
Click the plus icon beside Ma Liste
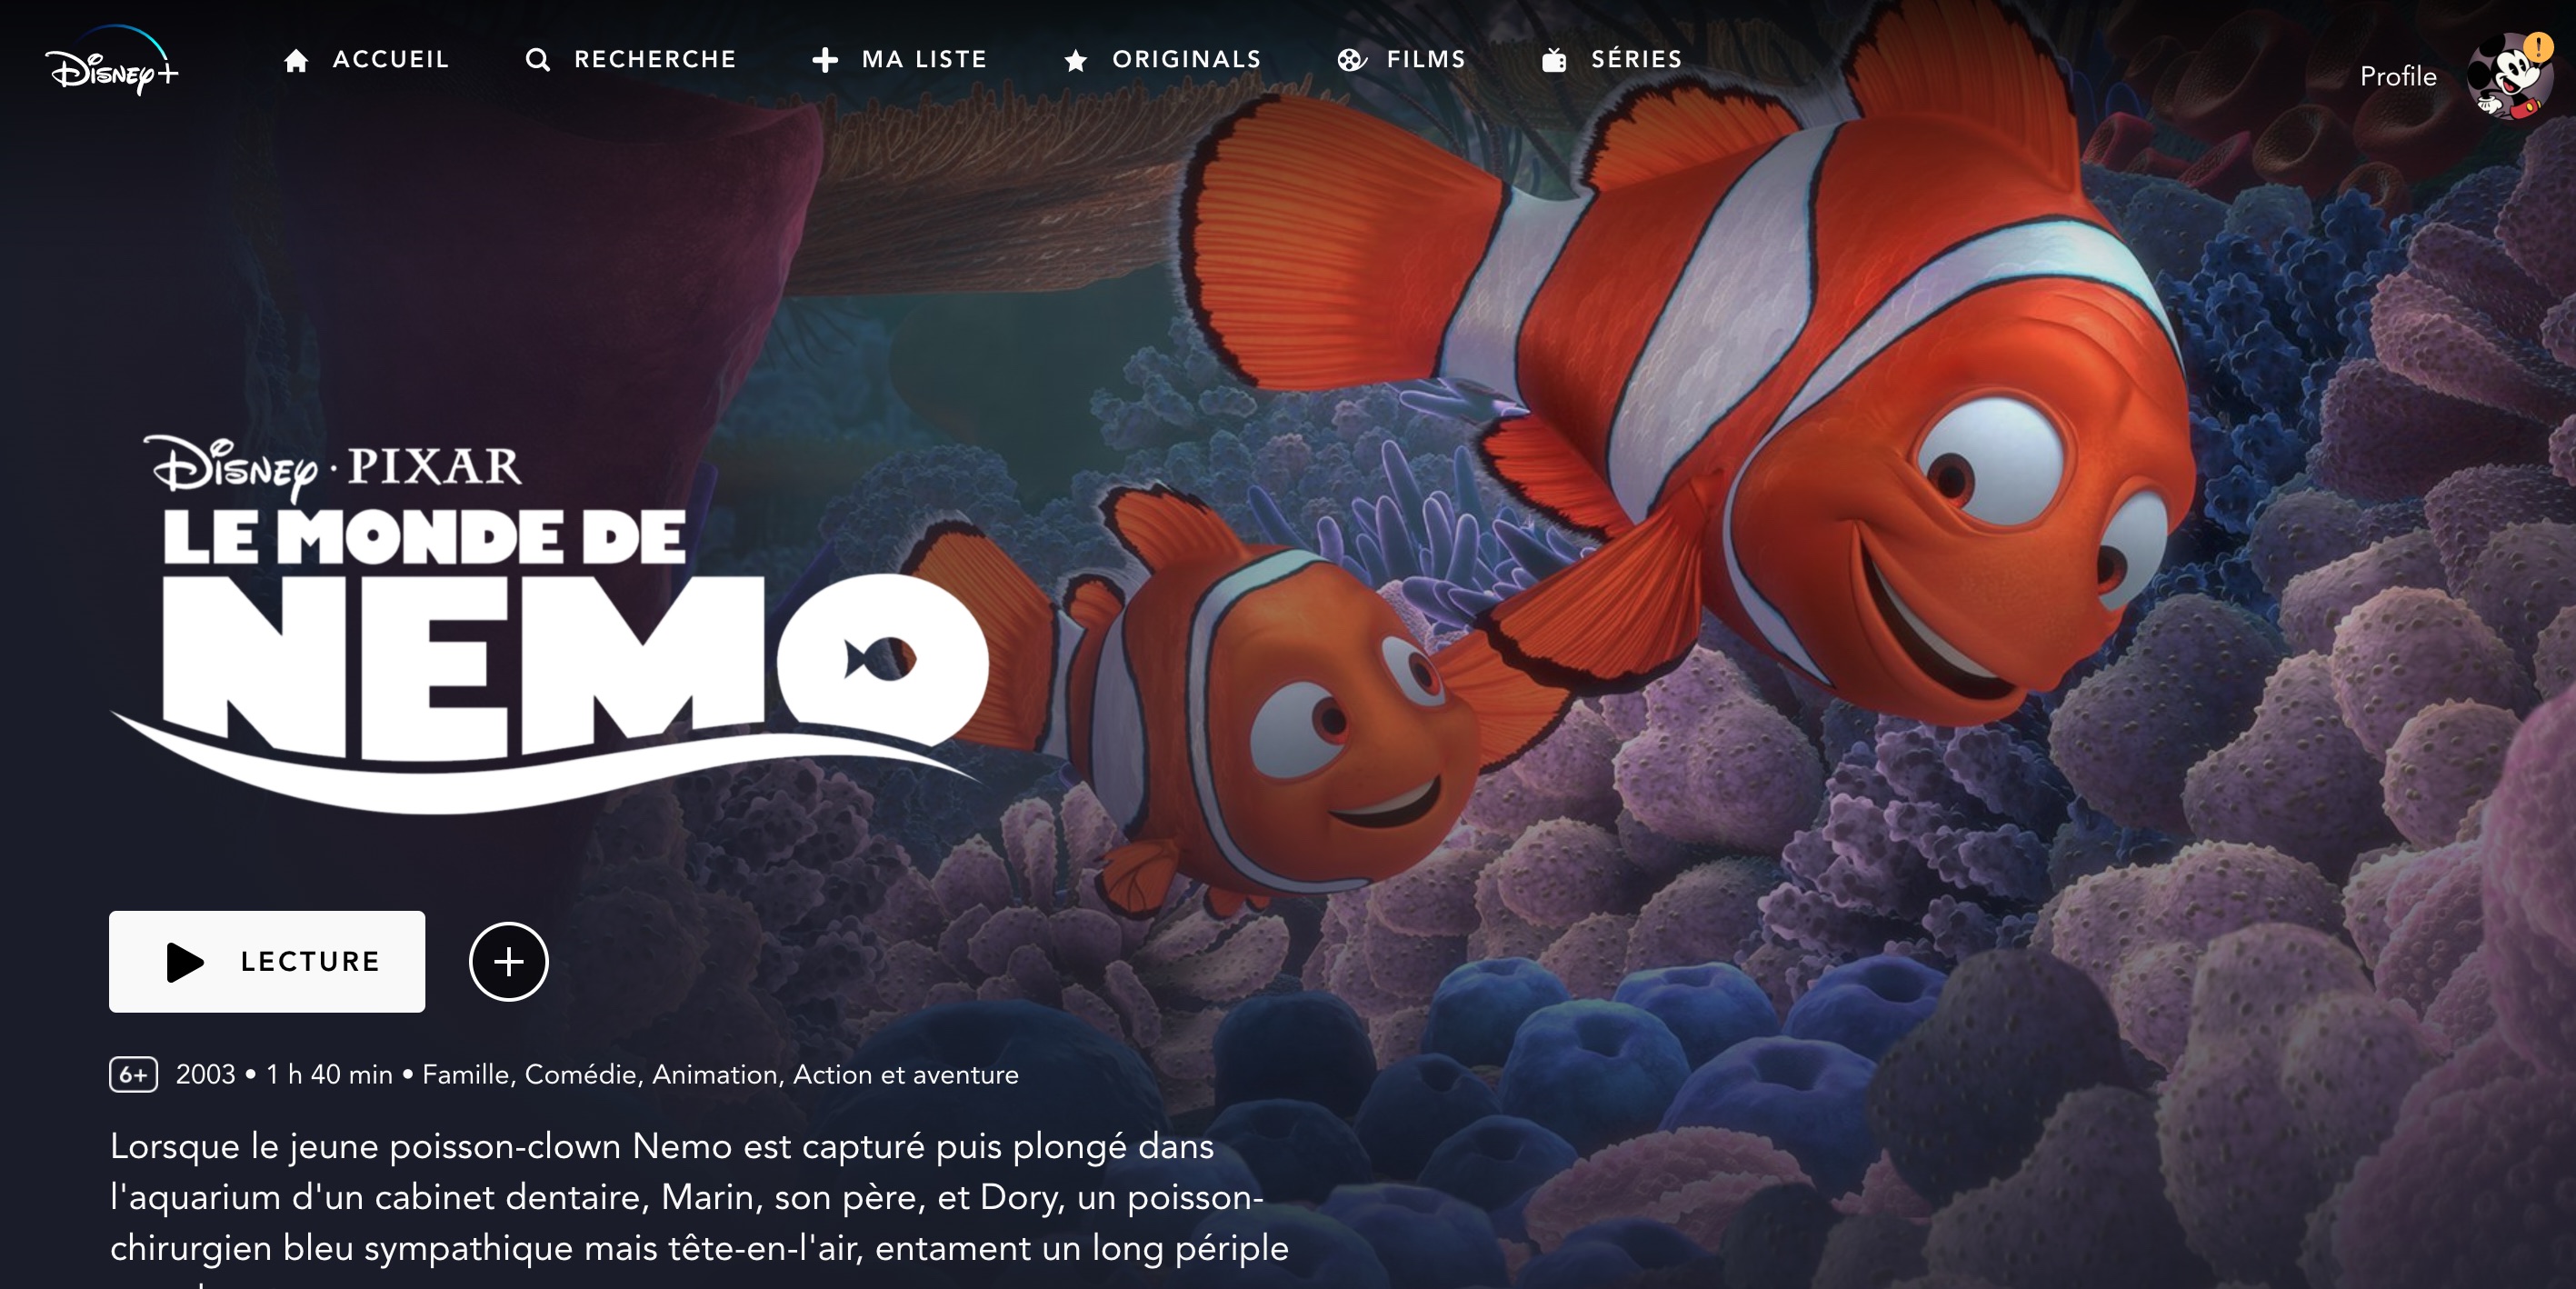[x=825, y=60]
